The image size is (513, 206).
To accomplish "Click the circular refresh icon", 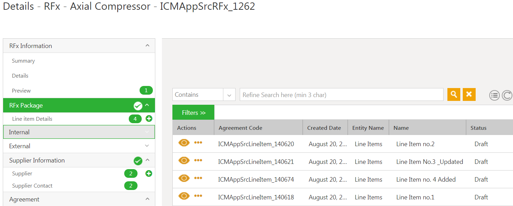I will (x=507, y=95).
